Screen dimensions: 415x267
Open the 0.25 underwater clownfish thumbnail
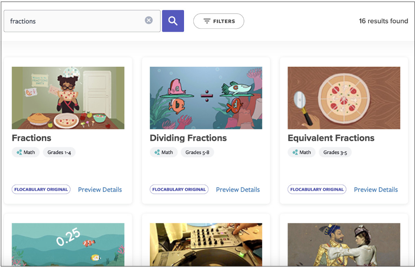coord(68,244)
